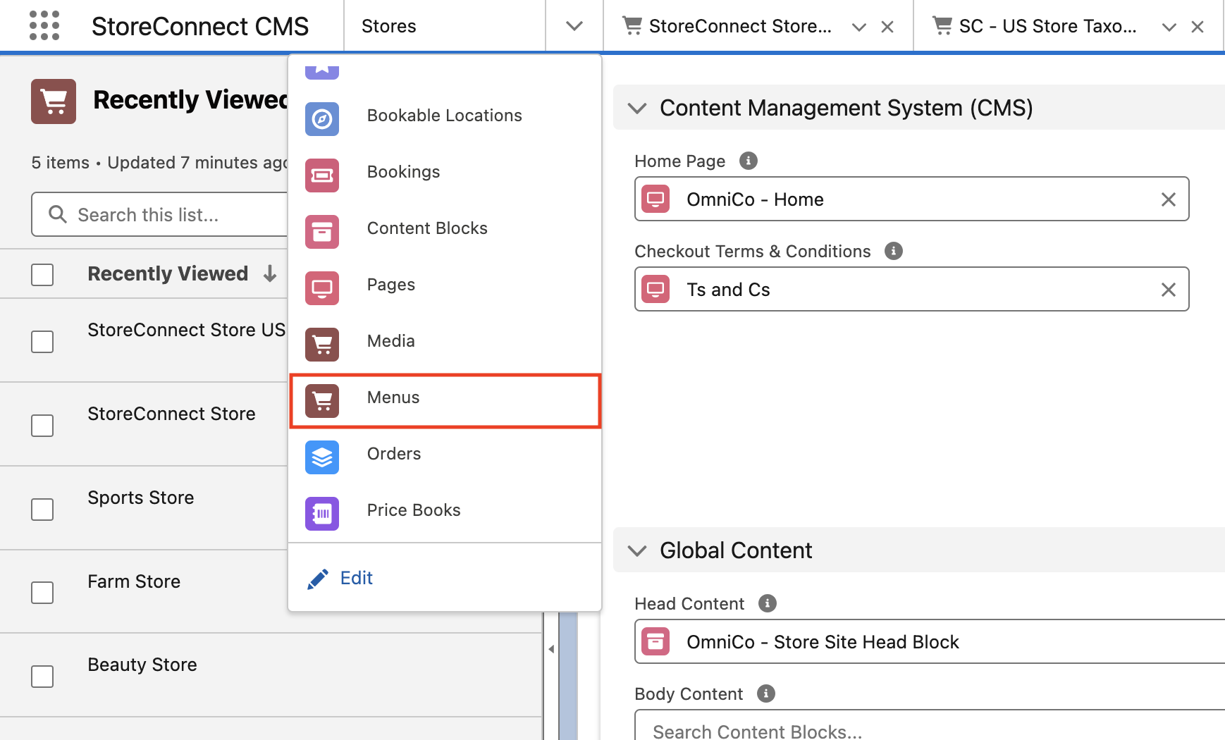Select Bookings menu item
The width and height of the screenshot is (1225, 740).
coord(445,175)
